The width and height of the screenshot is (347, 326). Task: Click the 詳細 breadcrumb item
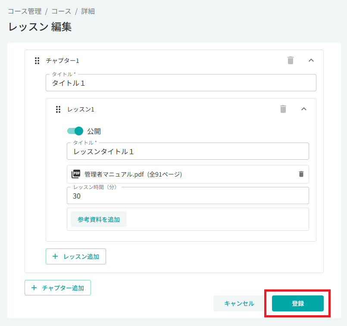pyautogui.click(x=88, y=11)
